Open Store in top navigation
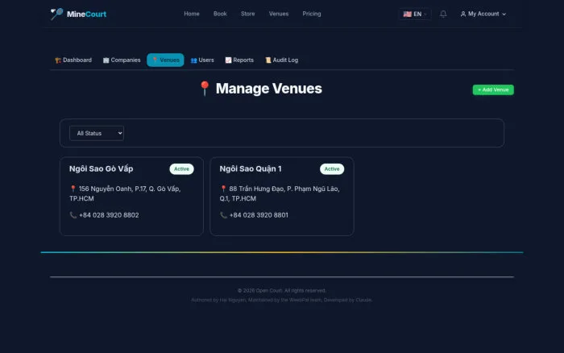564x353 pixels. [248, 14]
